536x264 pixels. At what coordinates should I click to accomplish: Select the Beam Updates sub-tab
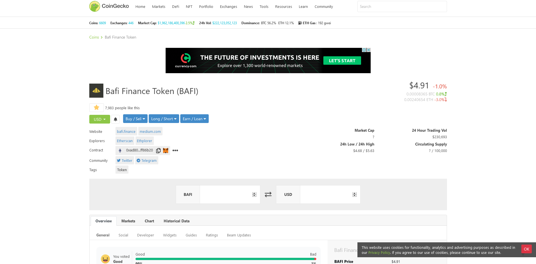pyautogui.click(x=239, y=235)
